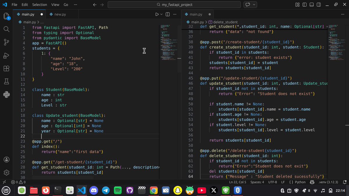This screenshot has height=196, width=349.
Task: Go back with the navigation arrow
Action: (x=95, y=5)
